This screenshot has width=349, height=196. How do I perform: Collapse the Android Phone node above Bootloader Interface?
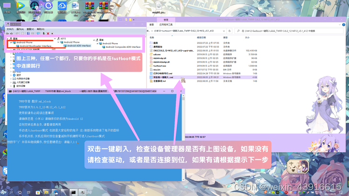click(11, 42)
